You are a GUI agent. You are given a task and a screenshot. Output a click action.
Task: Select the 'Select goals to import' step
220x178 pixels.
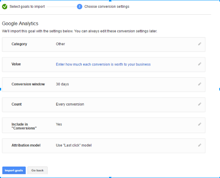(27, 7)
